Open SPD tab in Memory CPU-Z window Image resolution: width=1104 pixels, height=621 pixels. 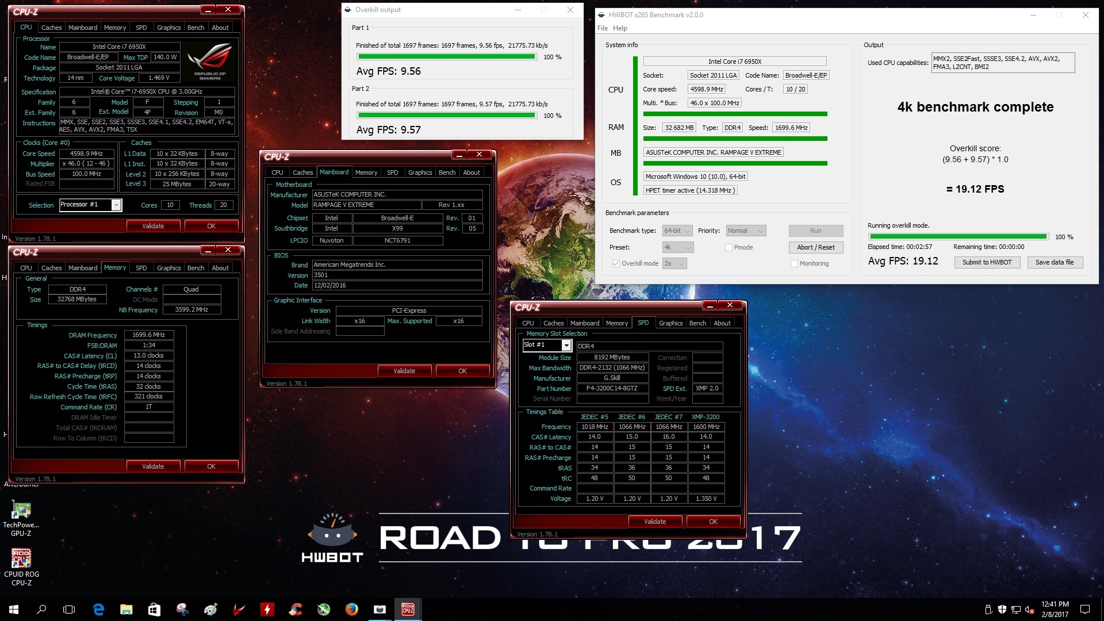click(141, 268)
